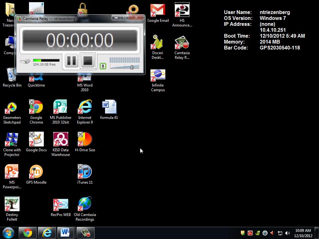
Task: Click the Camtasia Relay taskbar button
Action: coord(86,233)
